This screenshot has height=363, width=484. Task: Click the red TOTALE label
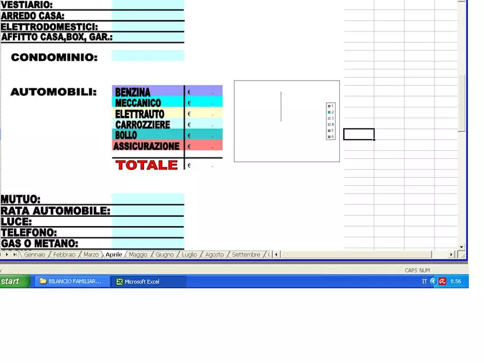[x=147, y=165]
